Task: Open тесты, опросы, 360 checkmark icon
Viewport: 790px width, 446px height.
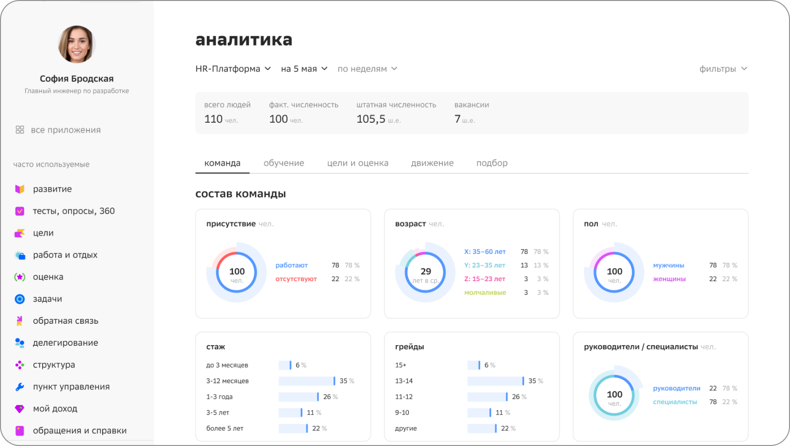Action: (x=20, y=211)
